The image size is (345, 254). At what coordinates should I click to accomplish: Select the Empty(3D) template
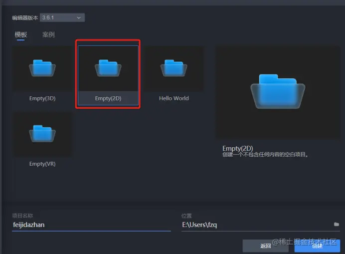coord(42,75)
